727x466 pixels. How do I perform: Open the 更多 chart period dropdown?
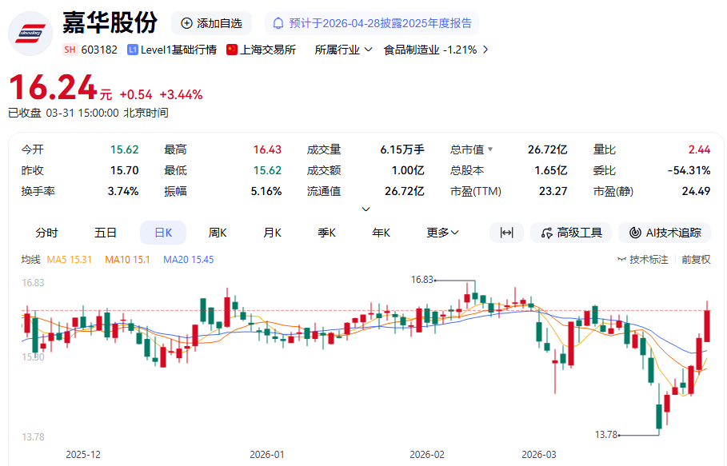tap(442, 233)
